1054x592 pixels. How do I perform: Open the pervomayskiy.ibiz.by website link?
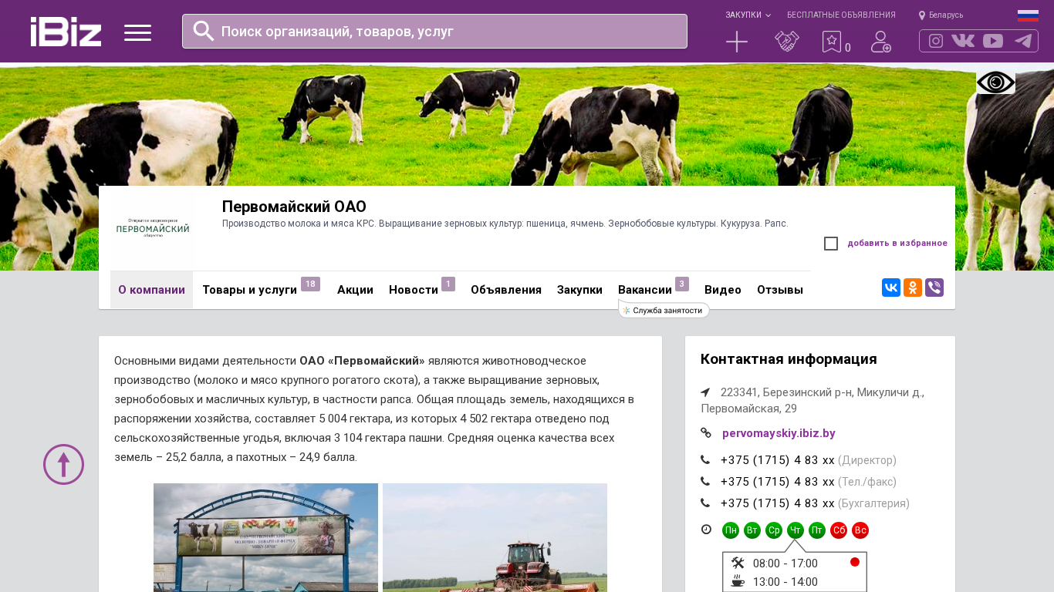click(x=779, y=433)
